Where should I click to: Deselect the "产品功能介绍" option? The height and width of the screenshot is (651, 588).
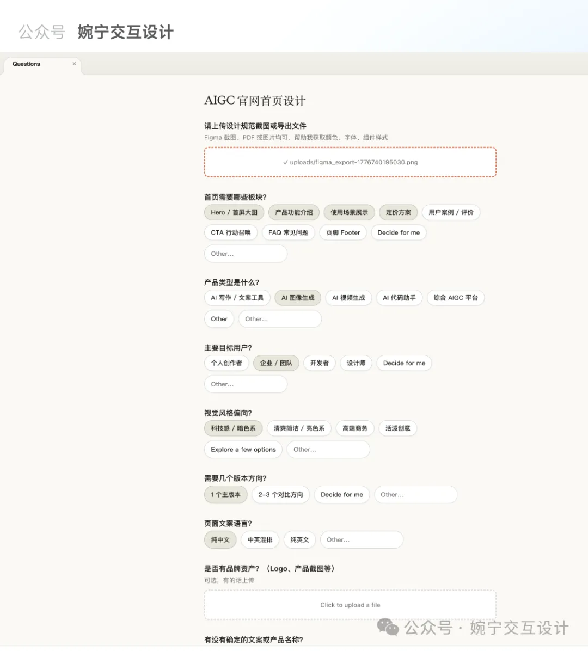click(294, 212)
